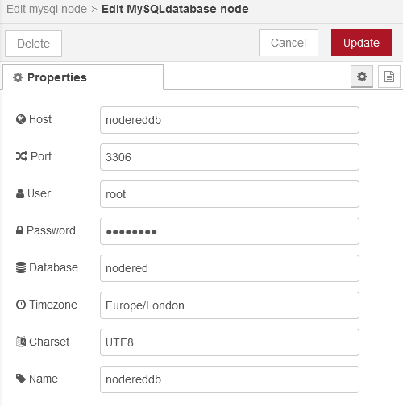Focus the Charset field showing UTF8
Screen dimensions: 403x406
tap(230, 342)
